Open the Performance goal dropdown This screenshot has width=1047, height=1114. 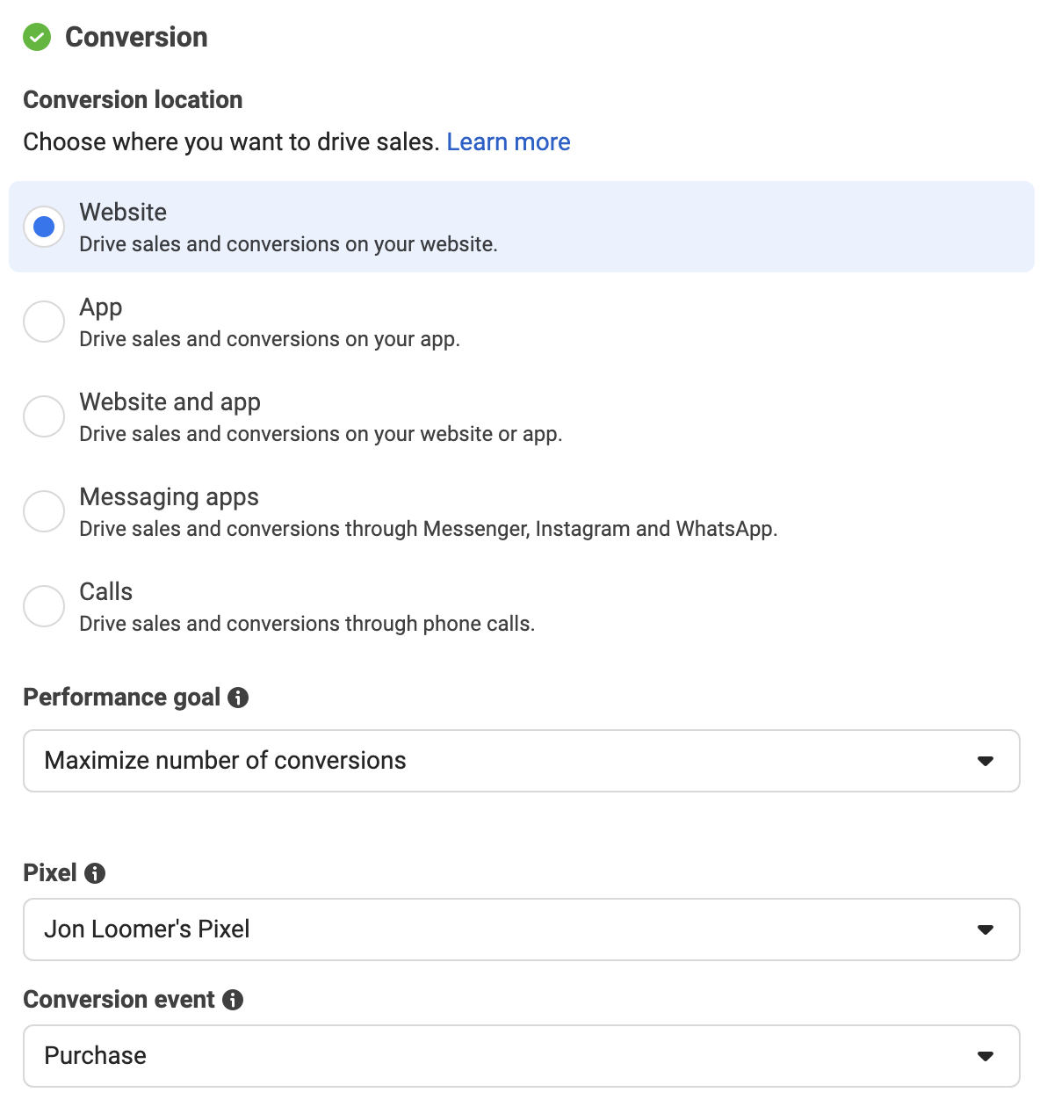[523, 761]
